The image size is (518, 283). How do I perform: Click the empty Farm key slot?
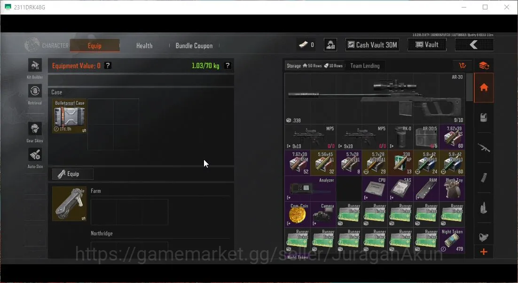point(129,212)
